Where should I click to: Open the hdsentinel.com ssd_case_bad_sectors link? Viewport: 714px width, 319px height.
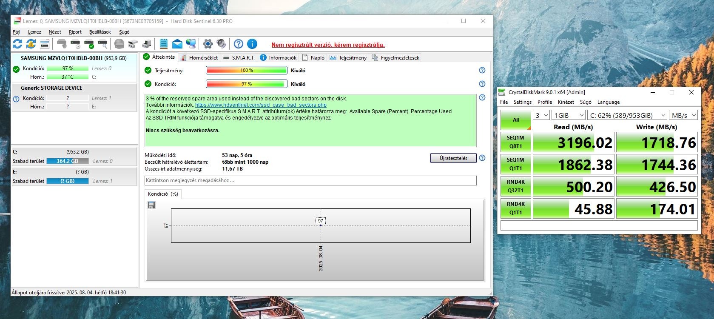pyautogui.click(x=261, y=105)
